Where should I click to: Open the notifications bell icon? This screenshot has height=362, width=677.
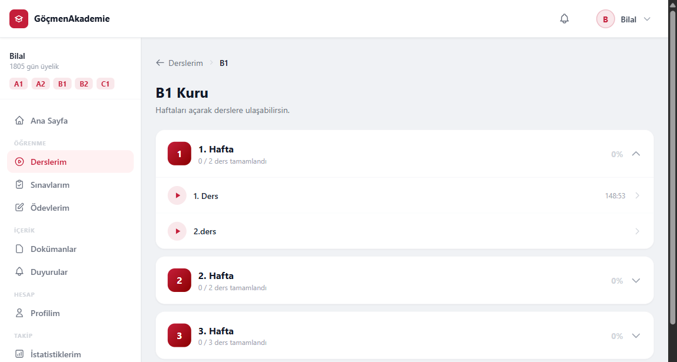[x=565, y=19]
